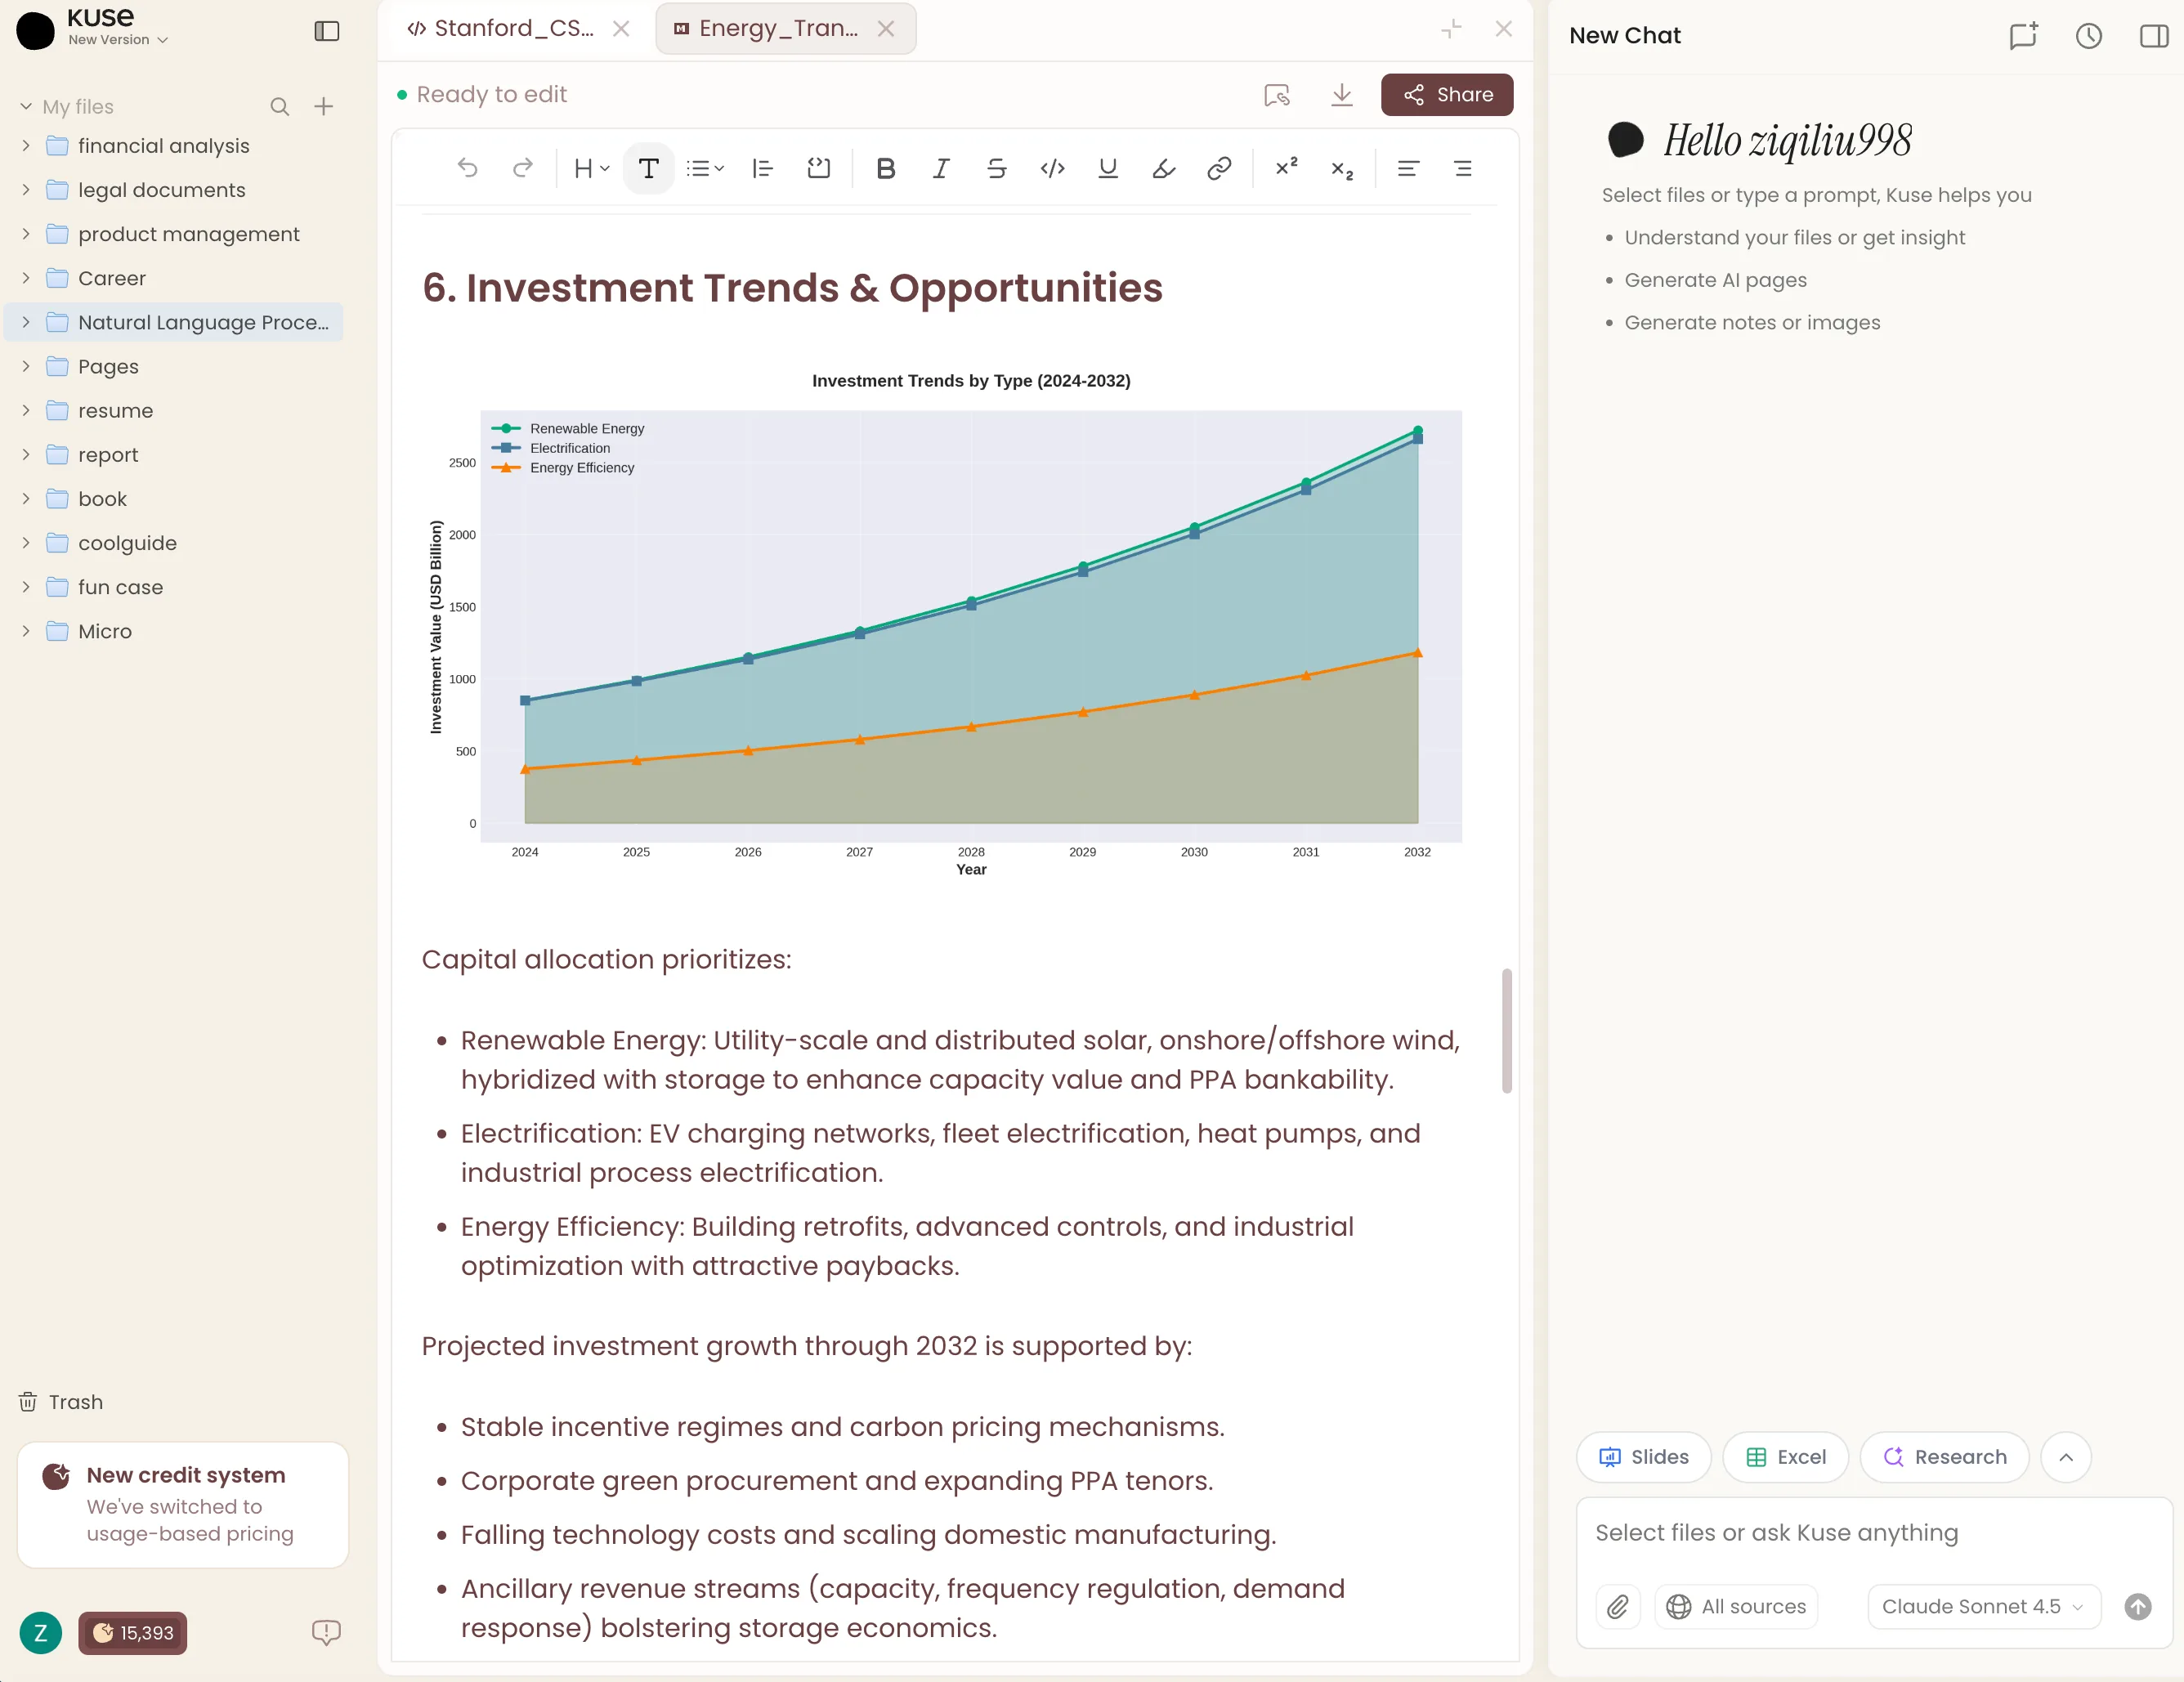Collapse the My files section

coord(26,106)
